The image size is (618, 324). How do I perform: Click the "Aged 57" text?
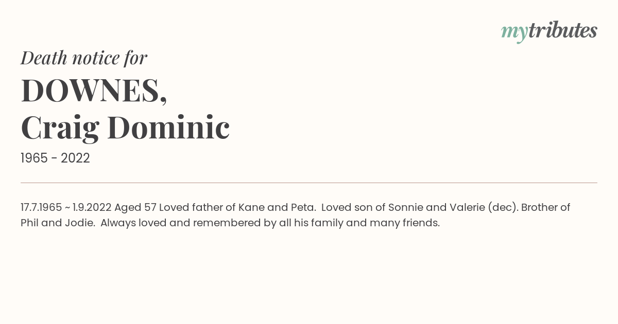point(135,208)
